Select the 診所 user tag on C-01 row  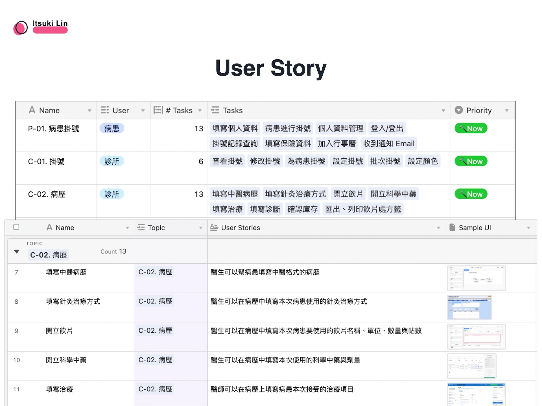tap(112, 161)
